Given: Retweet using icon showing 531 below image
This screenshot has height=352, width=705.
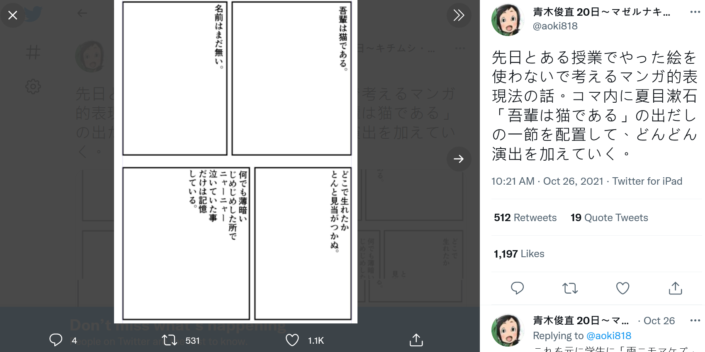Looking at the screenshot, I should (169, 340).
